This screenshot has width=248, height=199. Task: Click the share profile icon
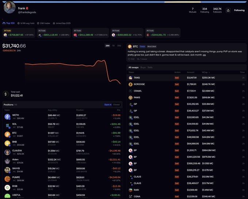[228, 10]
